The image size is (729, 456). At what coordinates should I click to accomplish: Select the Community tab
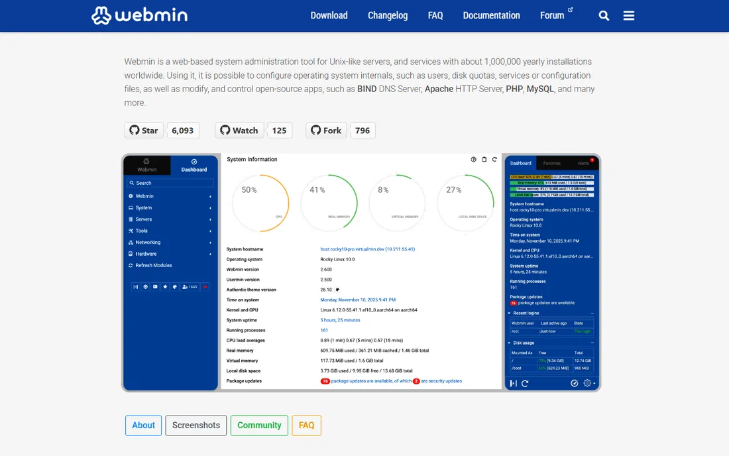(x=259, y=426)
